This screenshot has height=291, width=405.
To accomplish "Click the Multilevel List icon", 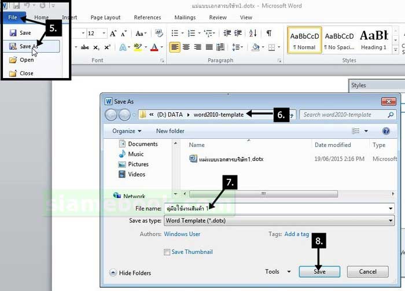I will (x=208, y=33).
